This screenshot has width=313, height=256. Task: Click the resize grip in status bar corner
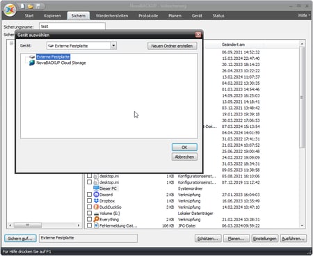point(310,253)
